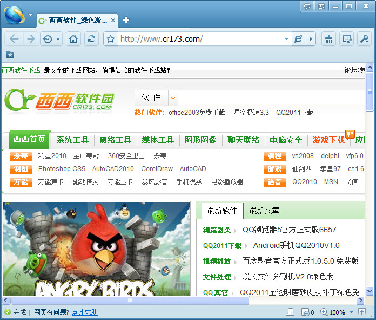Go back with the back arrow
The height and width of the screenshot is (320, 376).
[14, 38]
